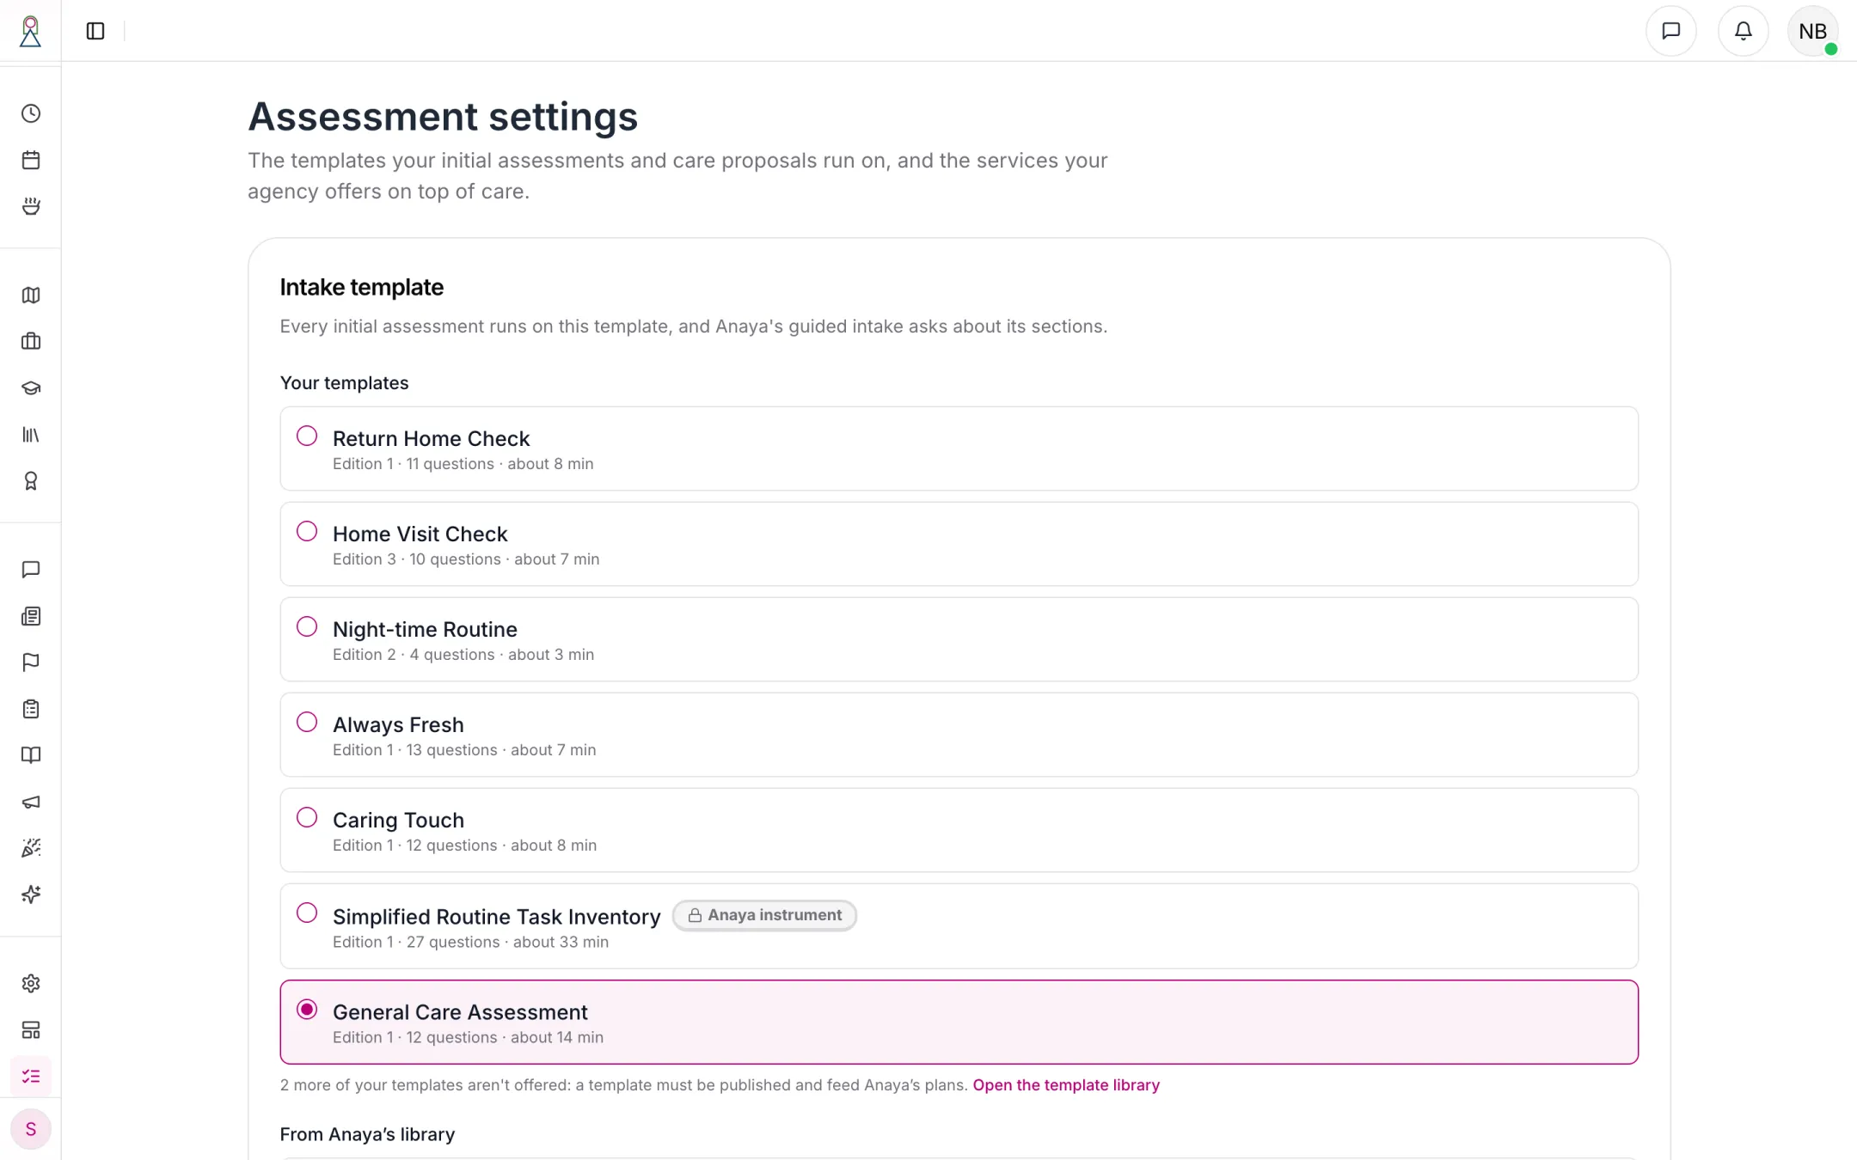Click 'Edition 1 · 13 questions · about 7 min'
This screenshot has height=1160, width=1857.
464,750
